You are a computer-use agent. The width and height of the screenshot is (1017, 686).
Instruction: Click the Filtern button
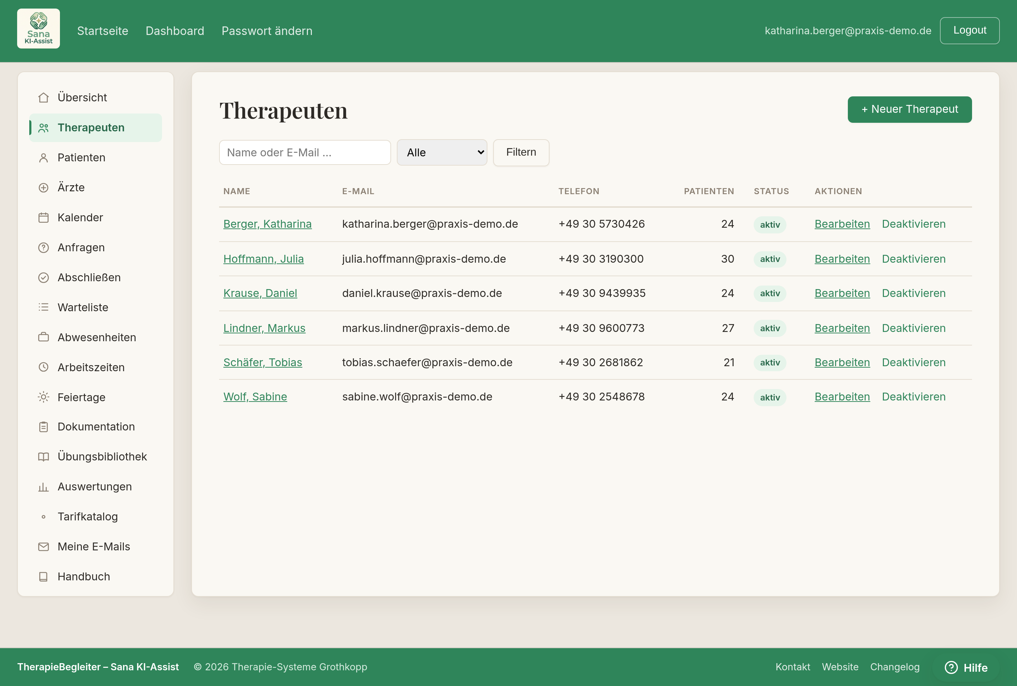pos(521,152)
